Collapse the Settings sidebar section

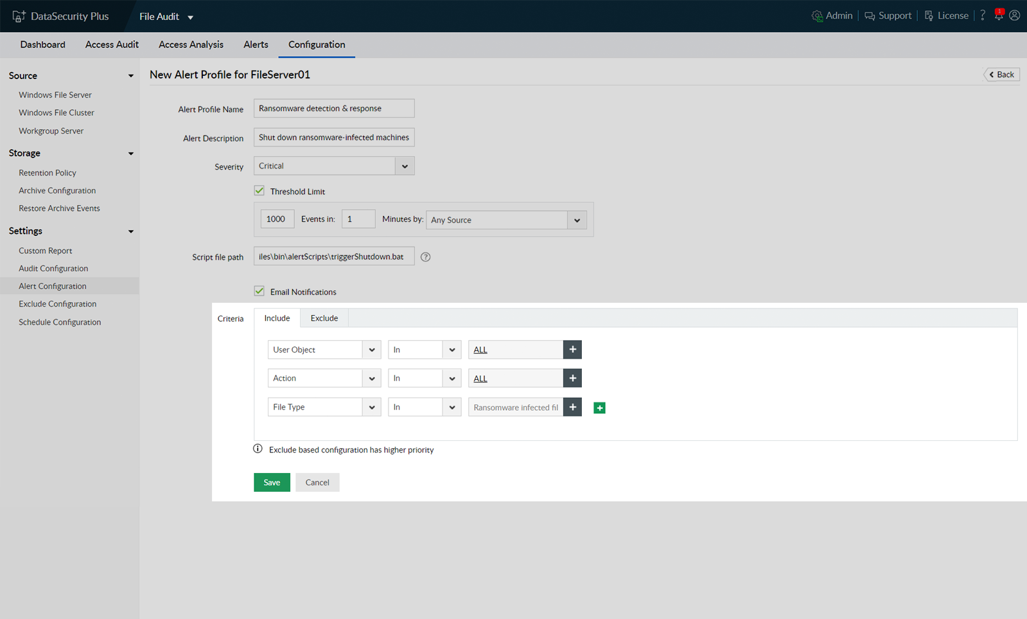(x=131, y=231)
